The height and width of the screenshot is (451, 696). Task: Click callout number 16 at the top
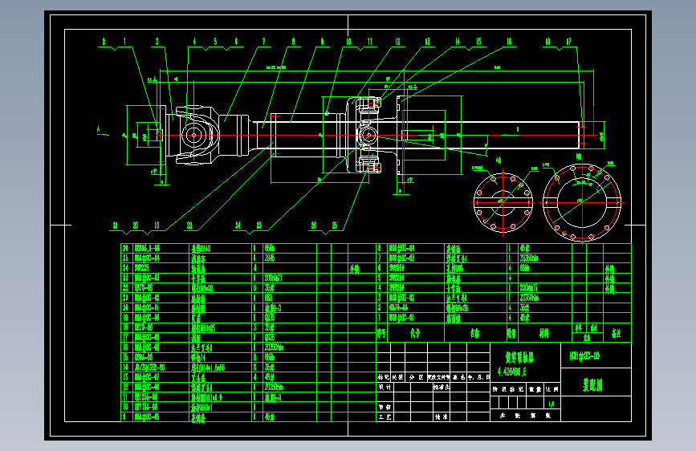(x=509, y=42)
